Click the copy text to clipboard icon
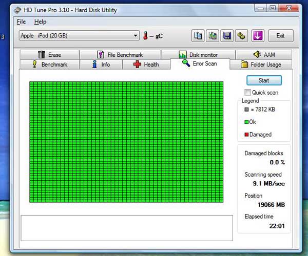Image resolution: width=308 pixels, height=256 pixels. click(x=198, y=35)
